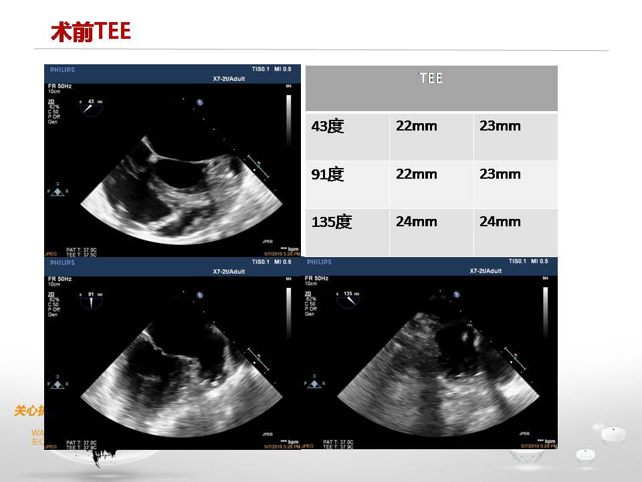Select the last 24mm cell in 135度 row
Screen dimensions: 642x482
click(x=516, y=232)
